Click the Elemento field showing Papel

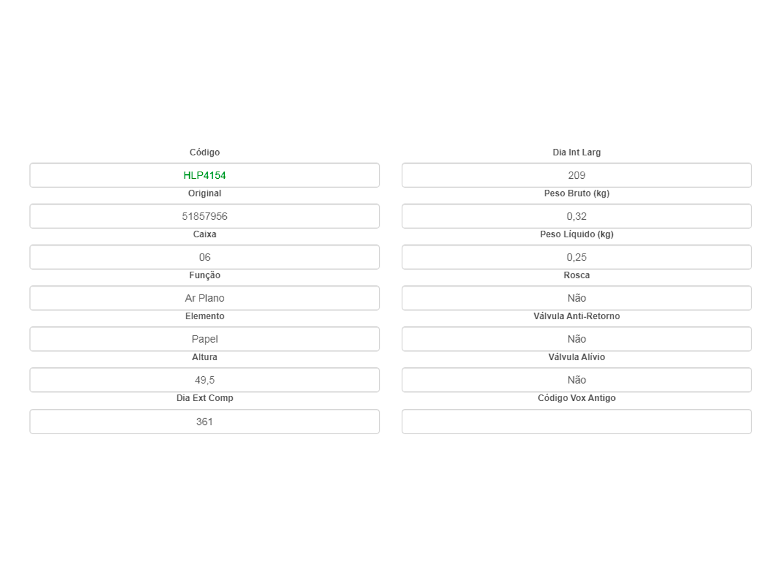[x=205, y=339]
